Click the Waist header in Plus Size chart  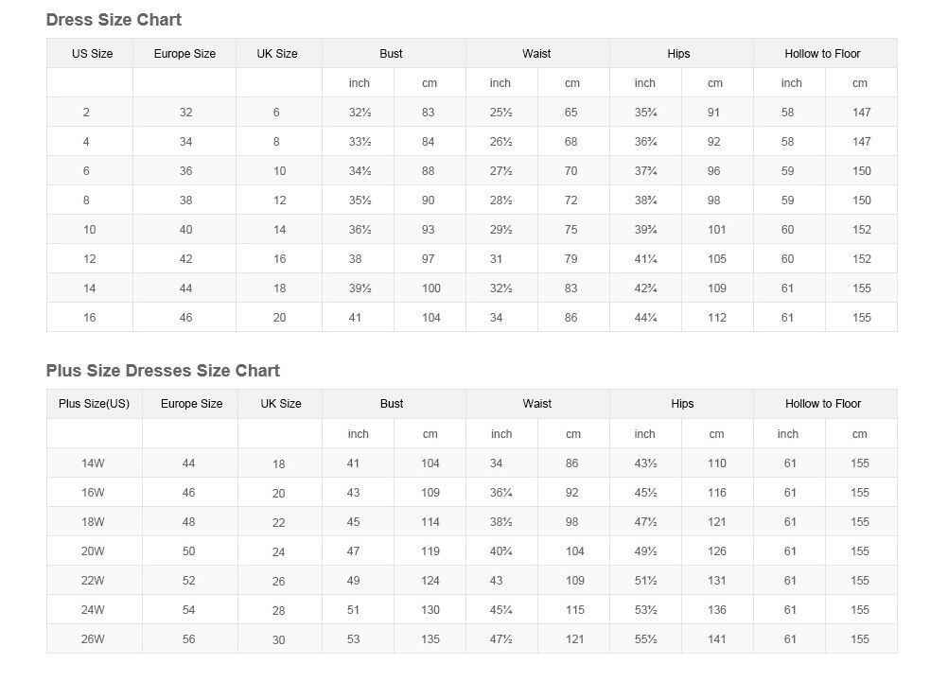tap(536, 404)
